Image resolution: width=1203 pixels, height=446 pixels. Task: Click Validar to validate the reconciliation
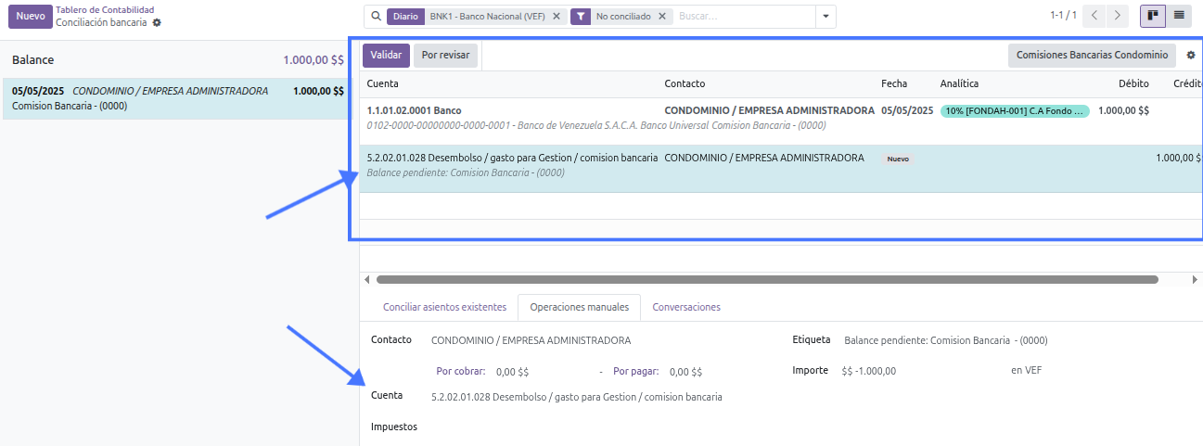(386, 56)
